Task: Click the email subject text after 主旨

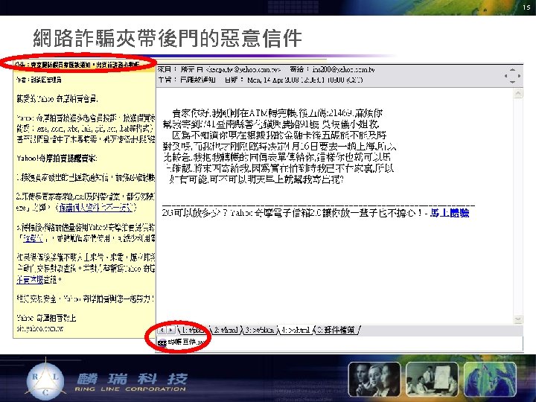Action: tap(197, 80)
